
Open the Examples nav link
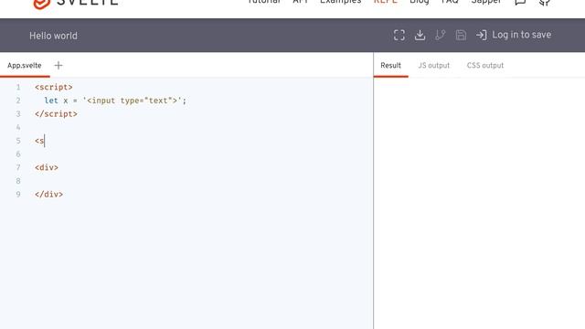[x=341, y=2]
